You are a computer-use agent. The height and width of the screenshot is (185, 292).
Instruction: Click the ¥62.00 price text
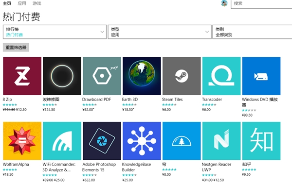tap(88, 110)
